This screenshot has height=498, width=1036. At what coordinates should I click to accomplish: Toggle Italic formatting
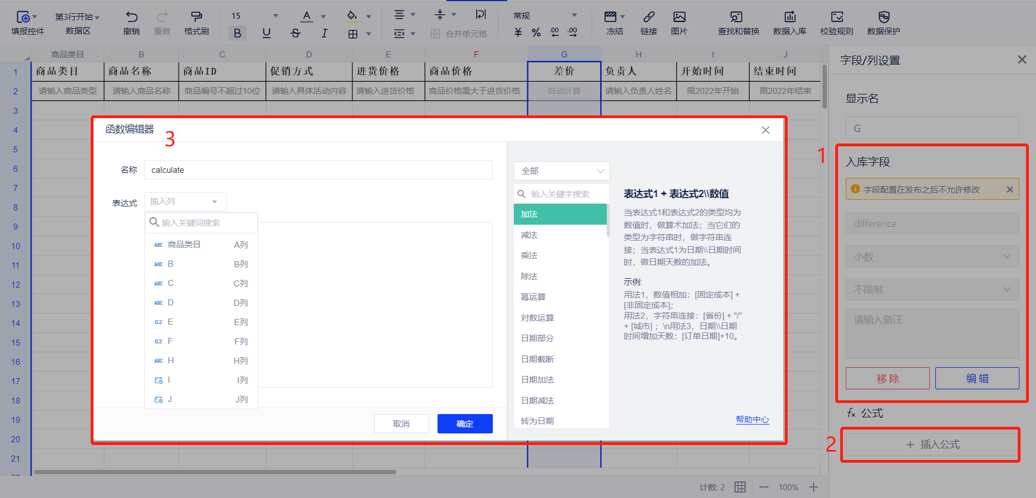tap(324, 33)
